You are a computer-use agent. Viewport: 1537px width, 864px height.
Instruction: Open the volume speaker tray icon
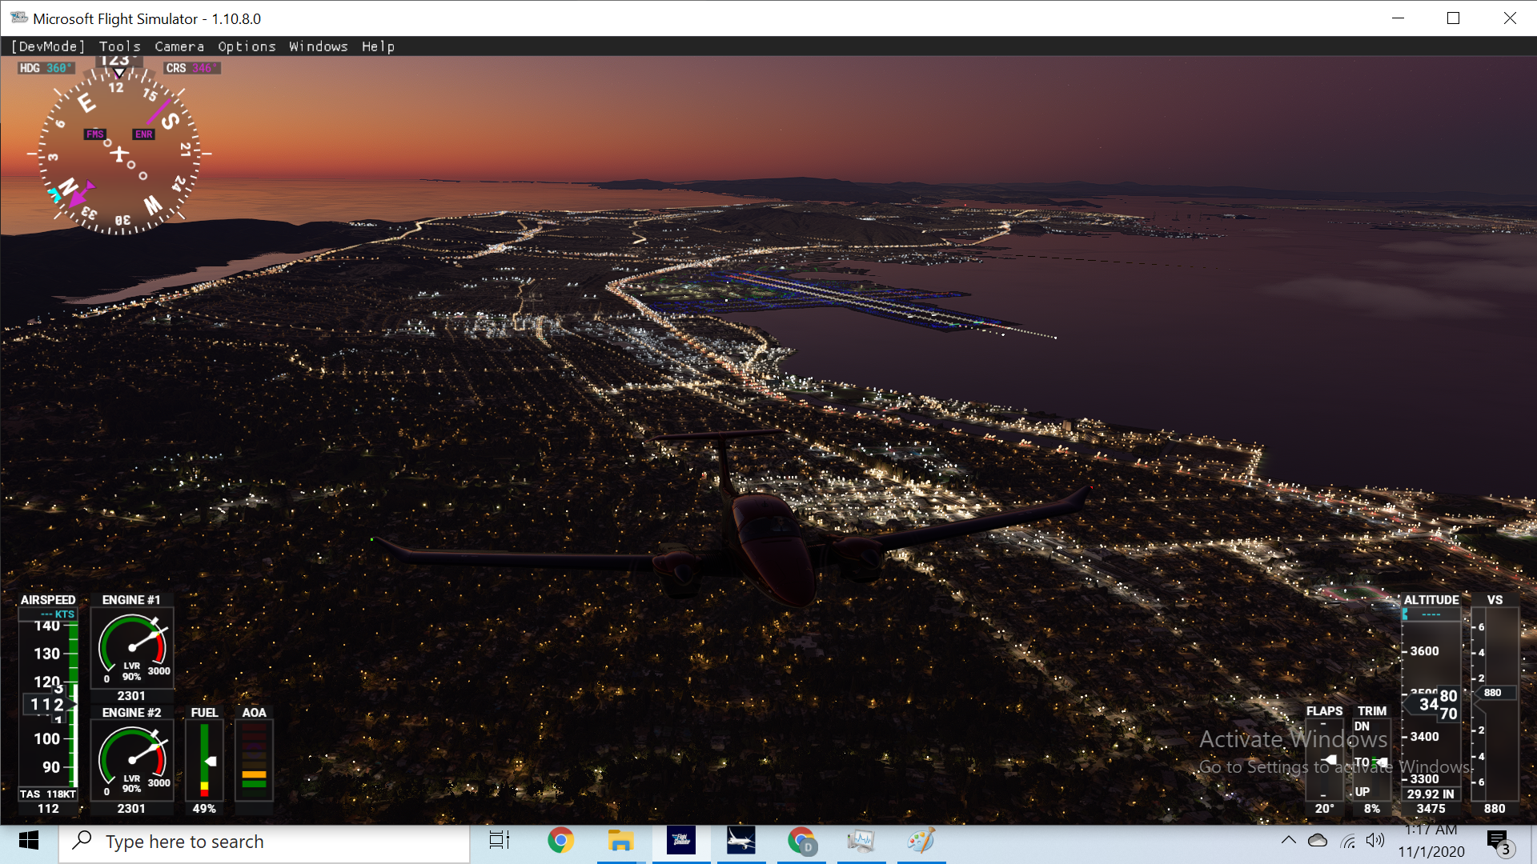pos(1375,841)
